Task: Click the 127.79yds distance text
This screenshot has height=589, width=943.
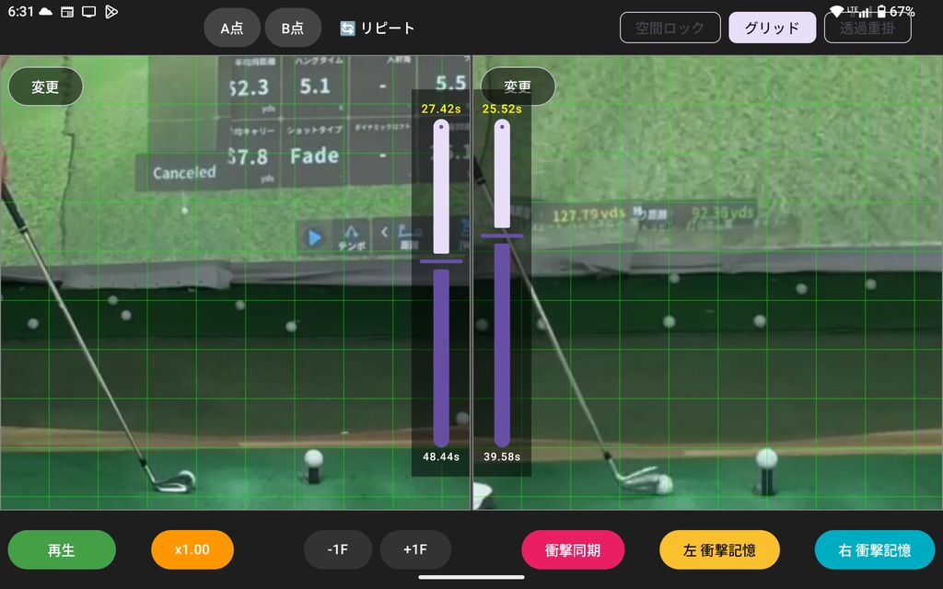Action: pos(589,214)
